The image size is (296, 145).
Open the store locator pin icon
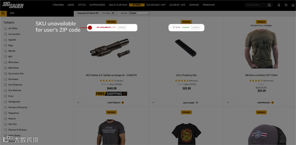pos(279,5)
